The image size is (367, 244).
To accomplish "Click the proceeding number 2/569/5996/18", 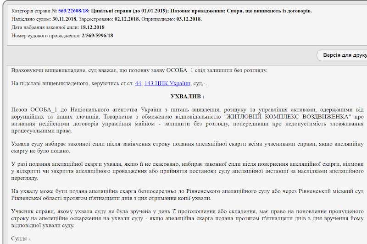I will click(x=97, y=35).
